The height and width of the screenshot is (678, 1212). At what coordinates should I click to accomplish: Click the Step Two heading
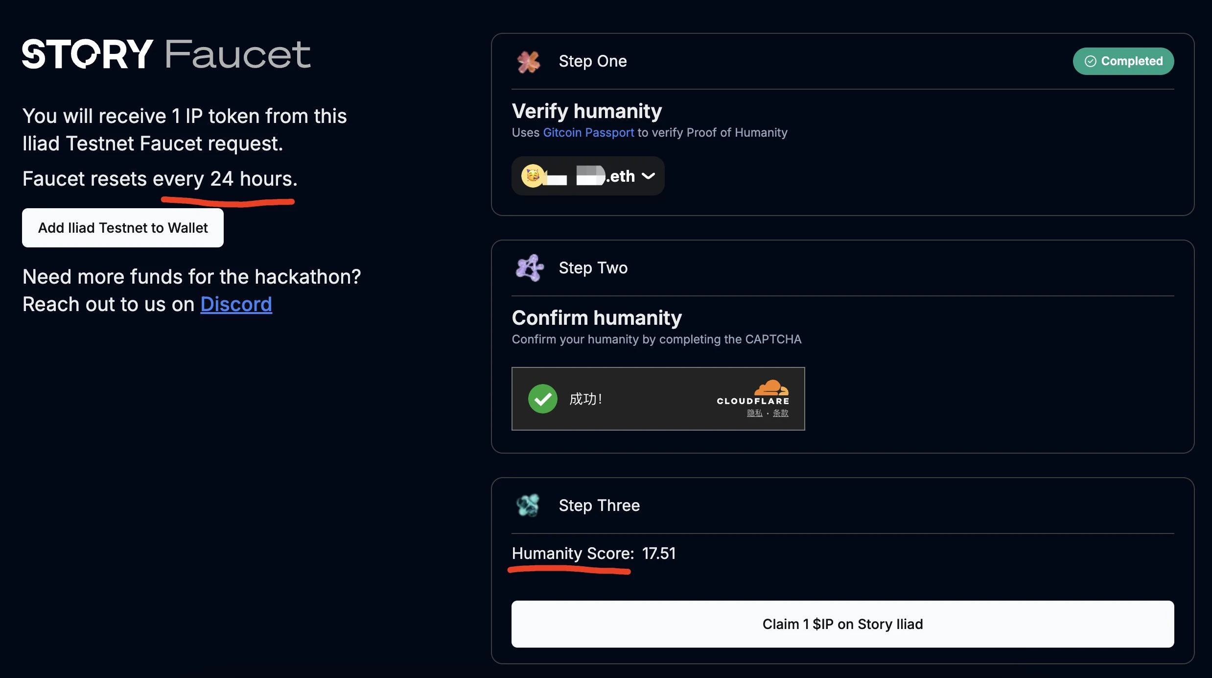tap(593, 268)
